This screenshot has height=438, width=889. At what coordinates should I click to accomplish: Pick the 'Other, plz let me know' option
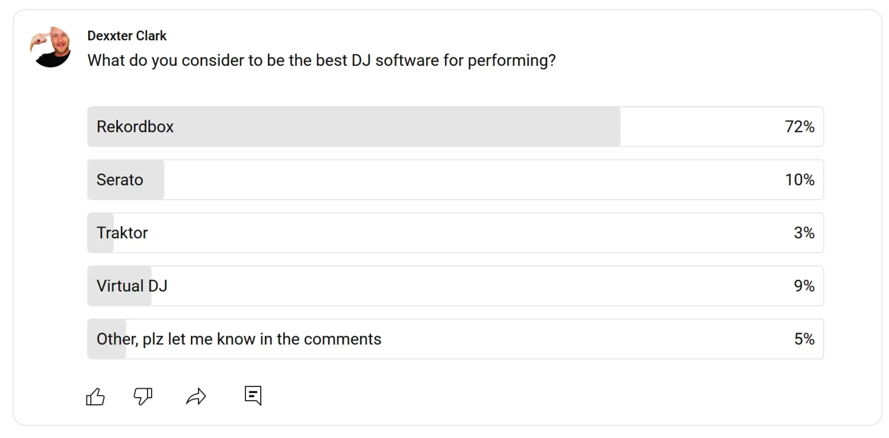pos(455,339)
